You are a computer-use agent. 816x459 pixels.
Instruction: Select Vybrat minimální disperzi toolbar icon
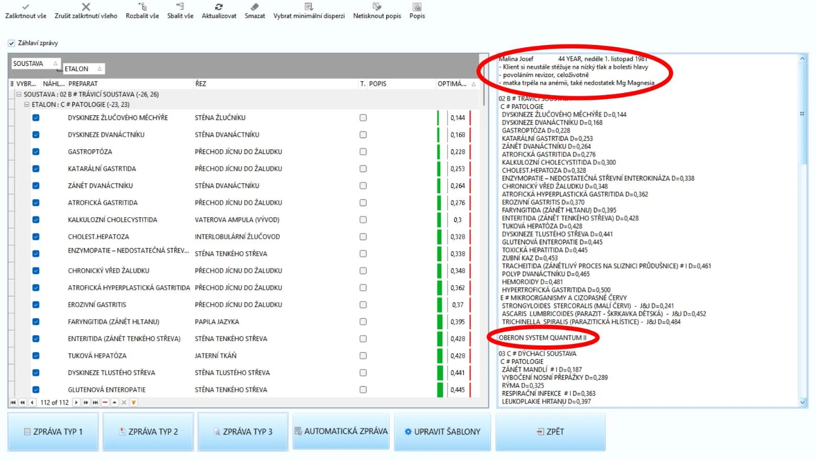click(x=309, y=7)
